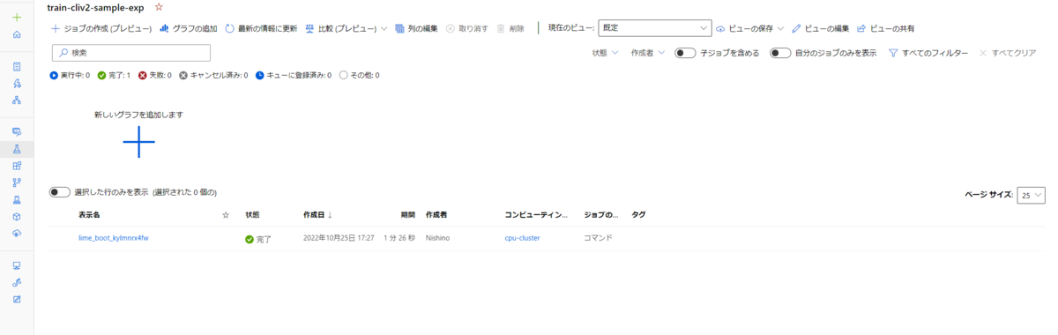1058x335 pixels.
Task: Sort by 作成日 column header
Action: [x=317, y=215]
